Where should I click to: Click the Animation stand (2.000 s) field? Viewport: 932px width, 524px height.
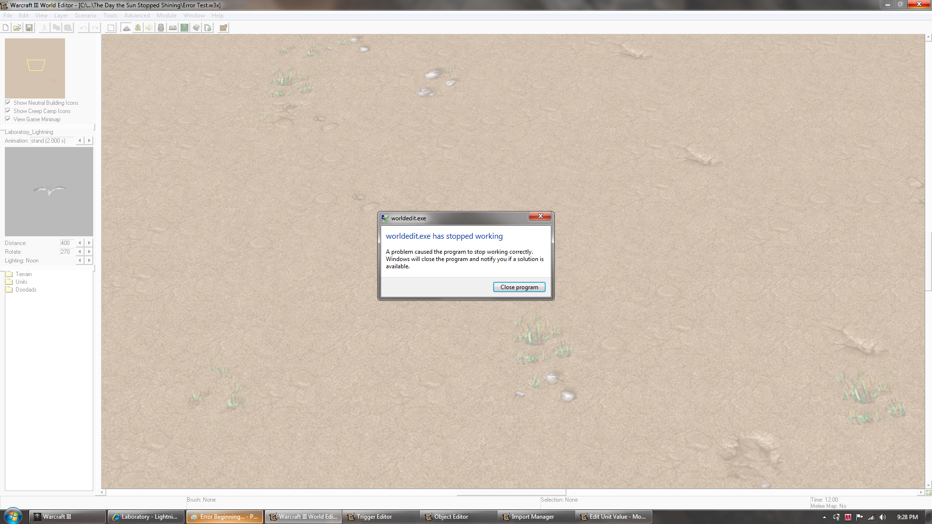(52, 141)
